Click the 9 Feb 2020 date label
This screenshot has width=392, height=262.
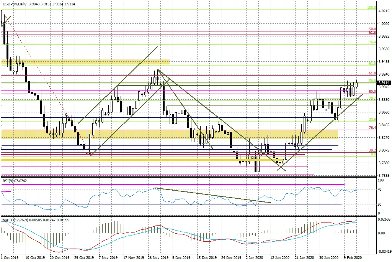pyautogui.click(x=352, y=258)
